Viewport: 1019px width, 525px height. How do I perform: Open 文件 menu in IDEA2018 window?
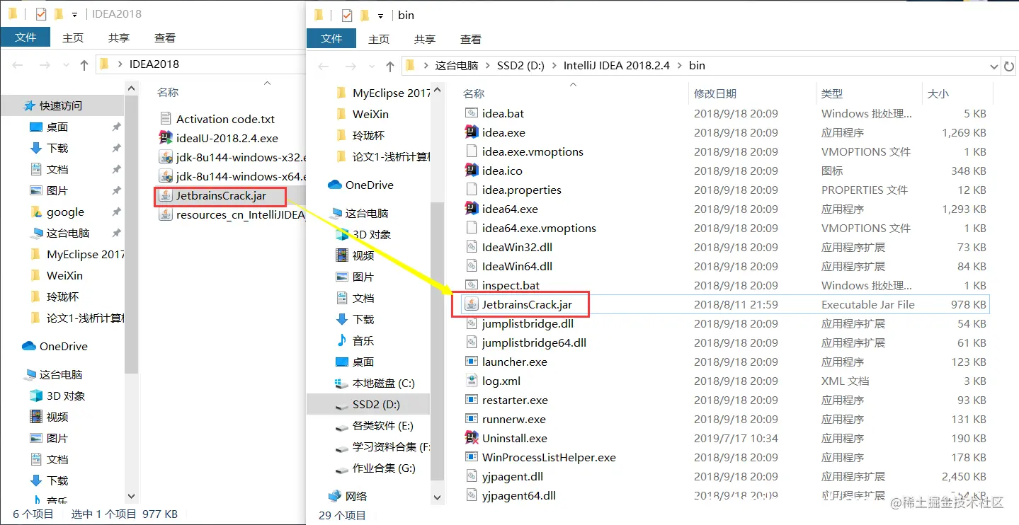[25, 37]
